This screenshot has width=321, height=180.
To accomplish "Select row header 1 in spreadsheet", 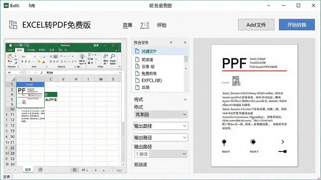I will pos(12,84).
